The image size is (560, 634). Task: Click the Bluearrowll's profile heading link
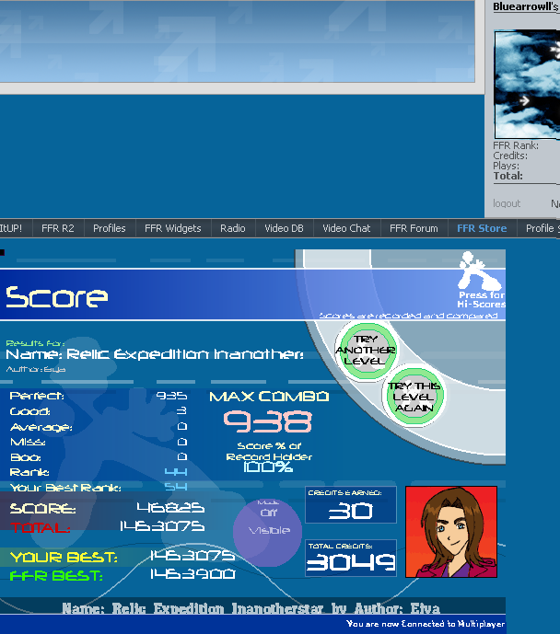525,6
